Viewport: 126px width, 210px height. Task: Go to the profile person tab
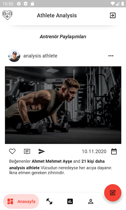91,201
